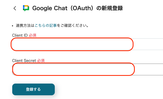Click the unhighlighted right end of Client ID box
The width and height of the screenshot is (163, 99).
pyautogui.click(x=148, y=44)
